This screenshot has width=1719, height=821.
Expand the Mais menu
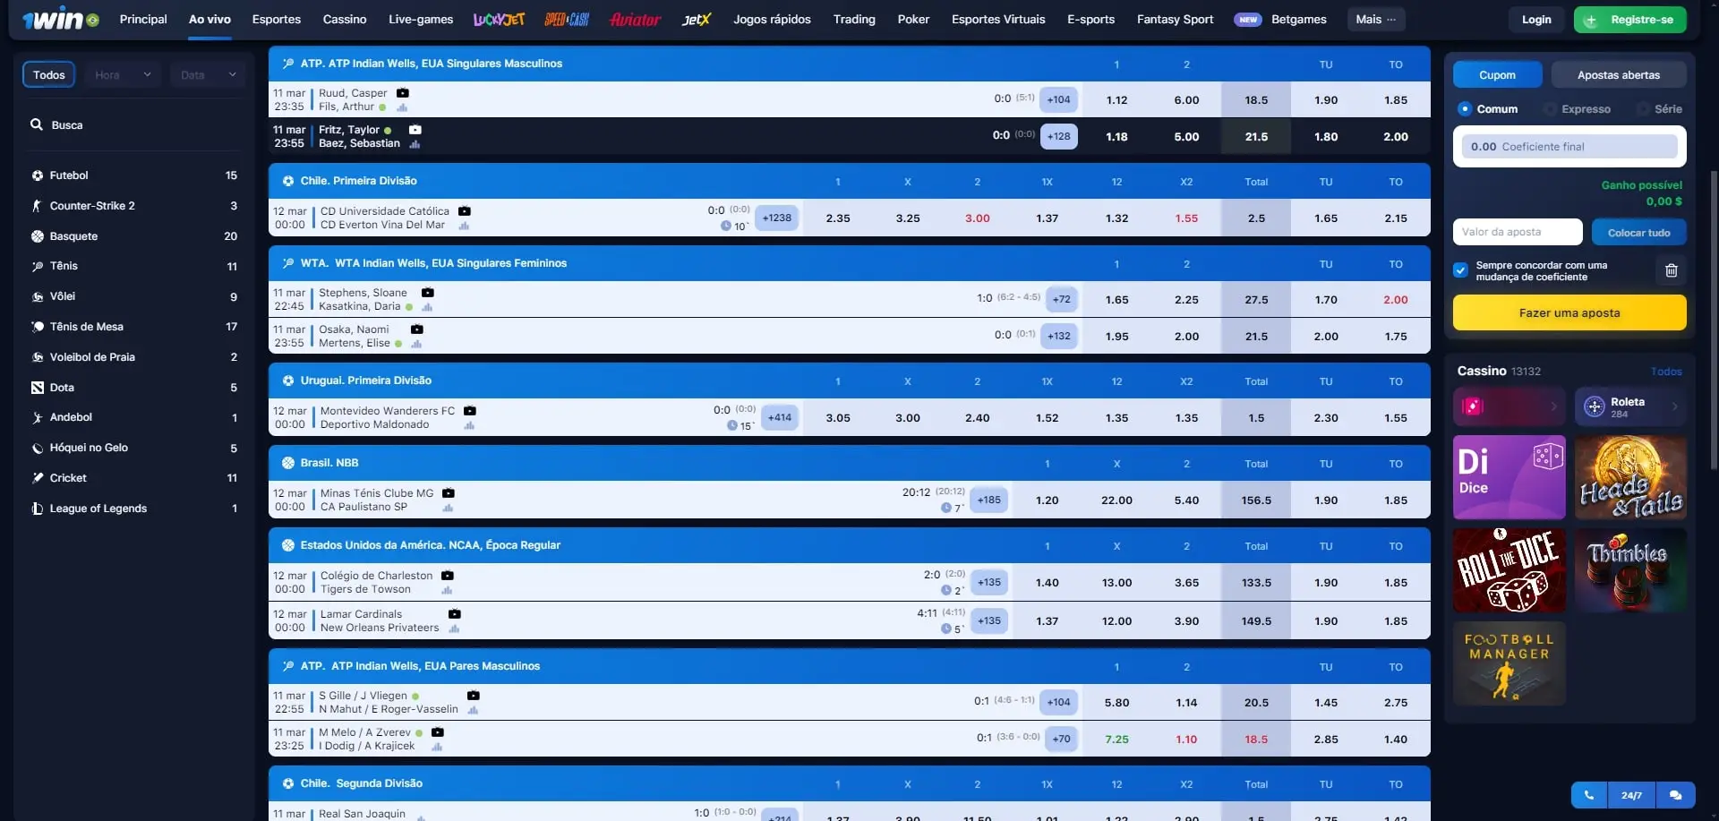click(1375, 20)
